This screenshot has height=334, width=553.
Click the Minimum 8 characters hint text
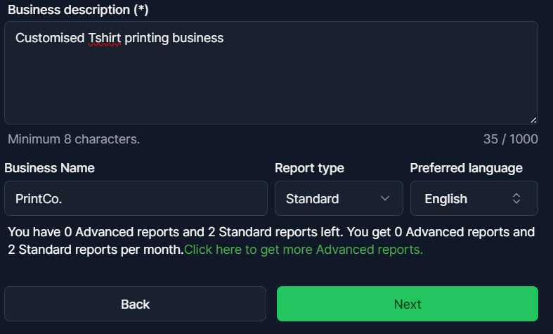[74, 139]
